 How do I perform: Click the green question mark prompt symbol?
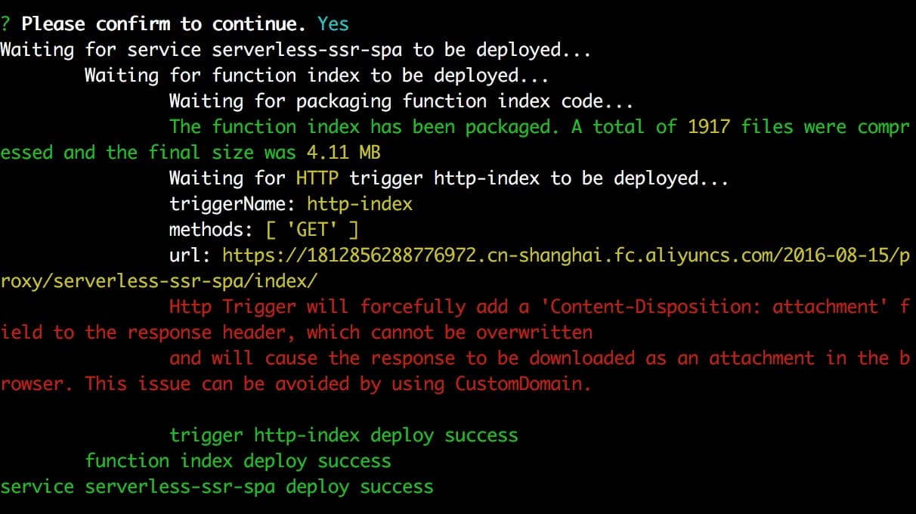click(5, 23)
